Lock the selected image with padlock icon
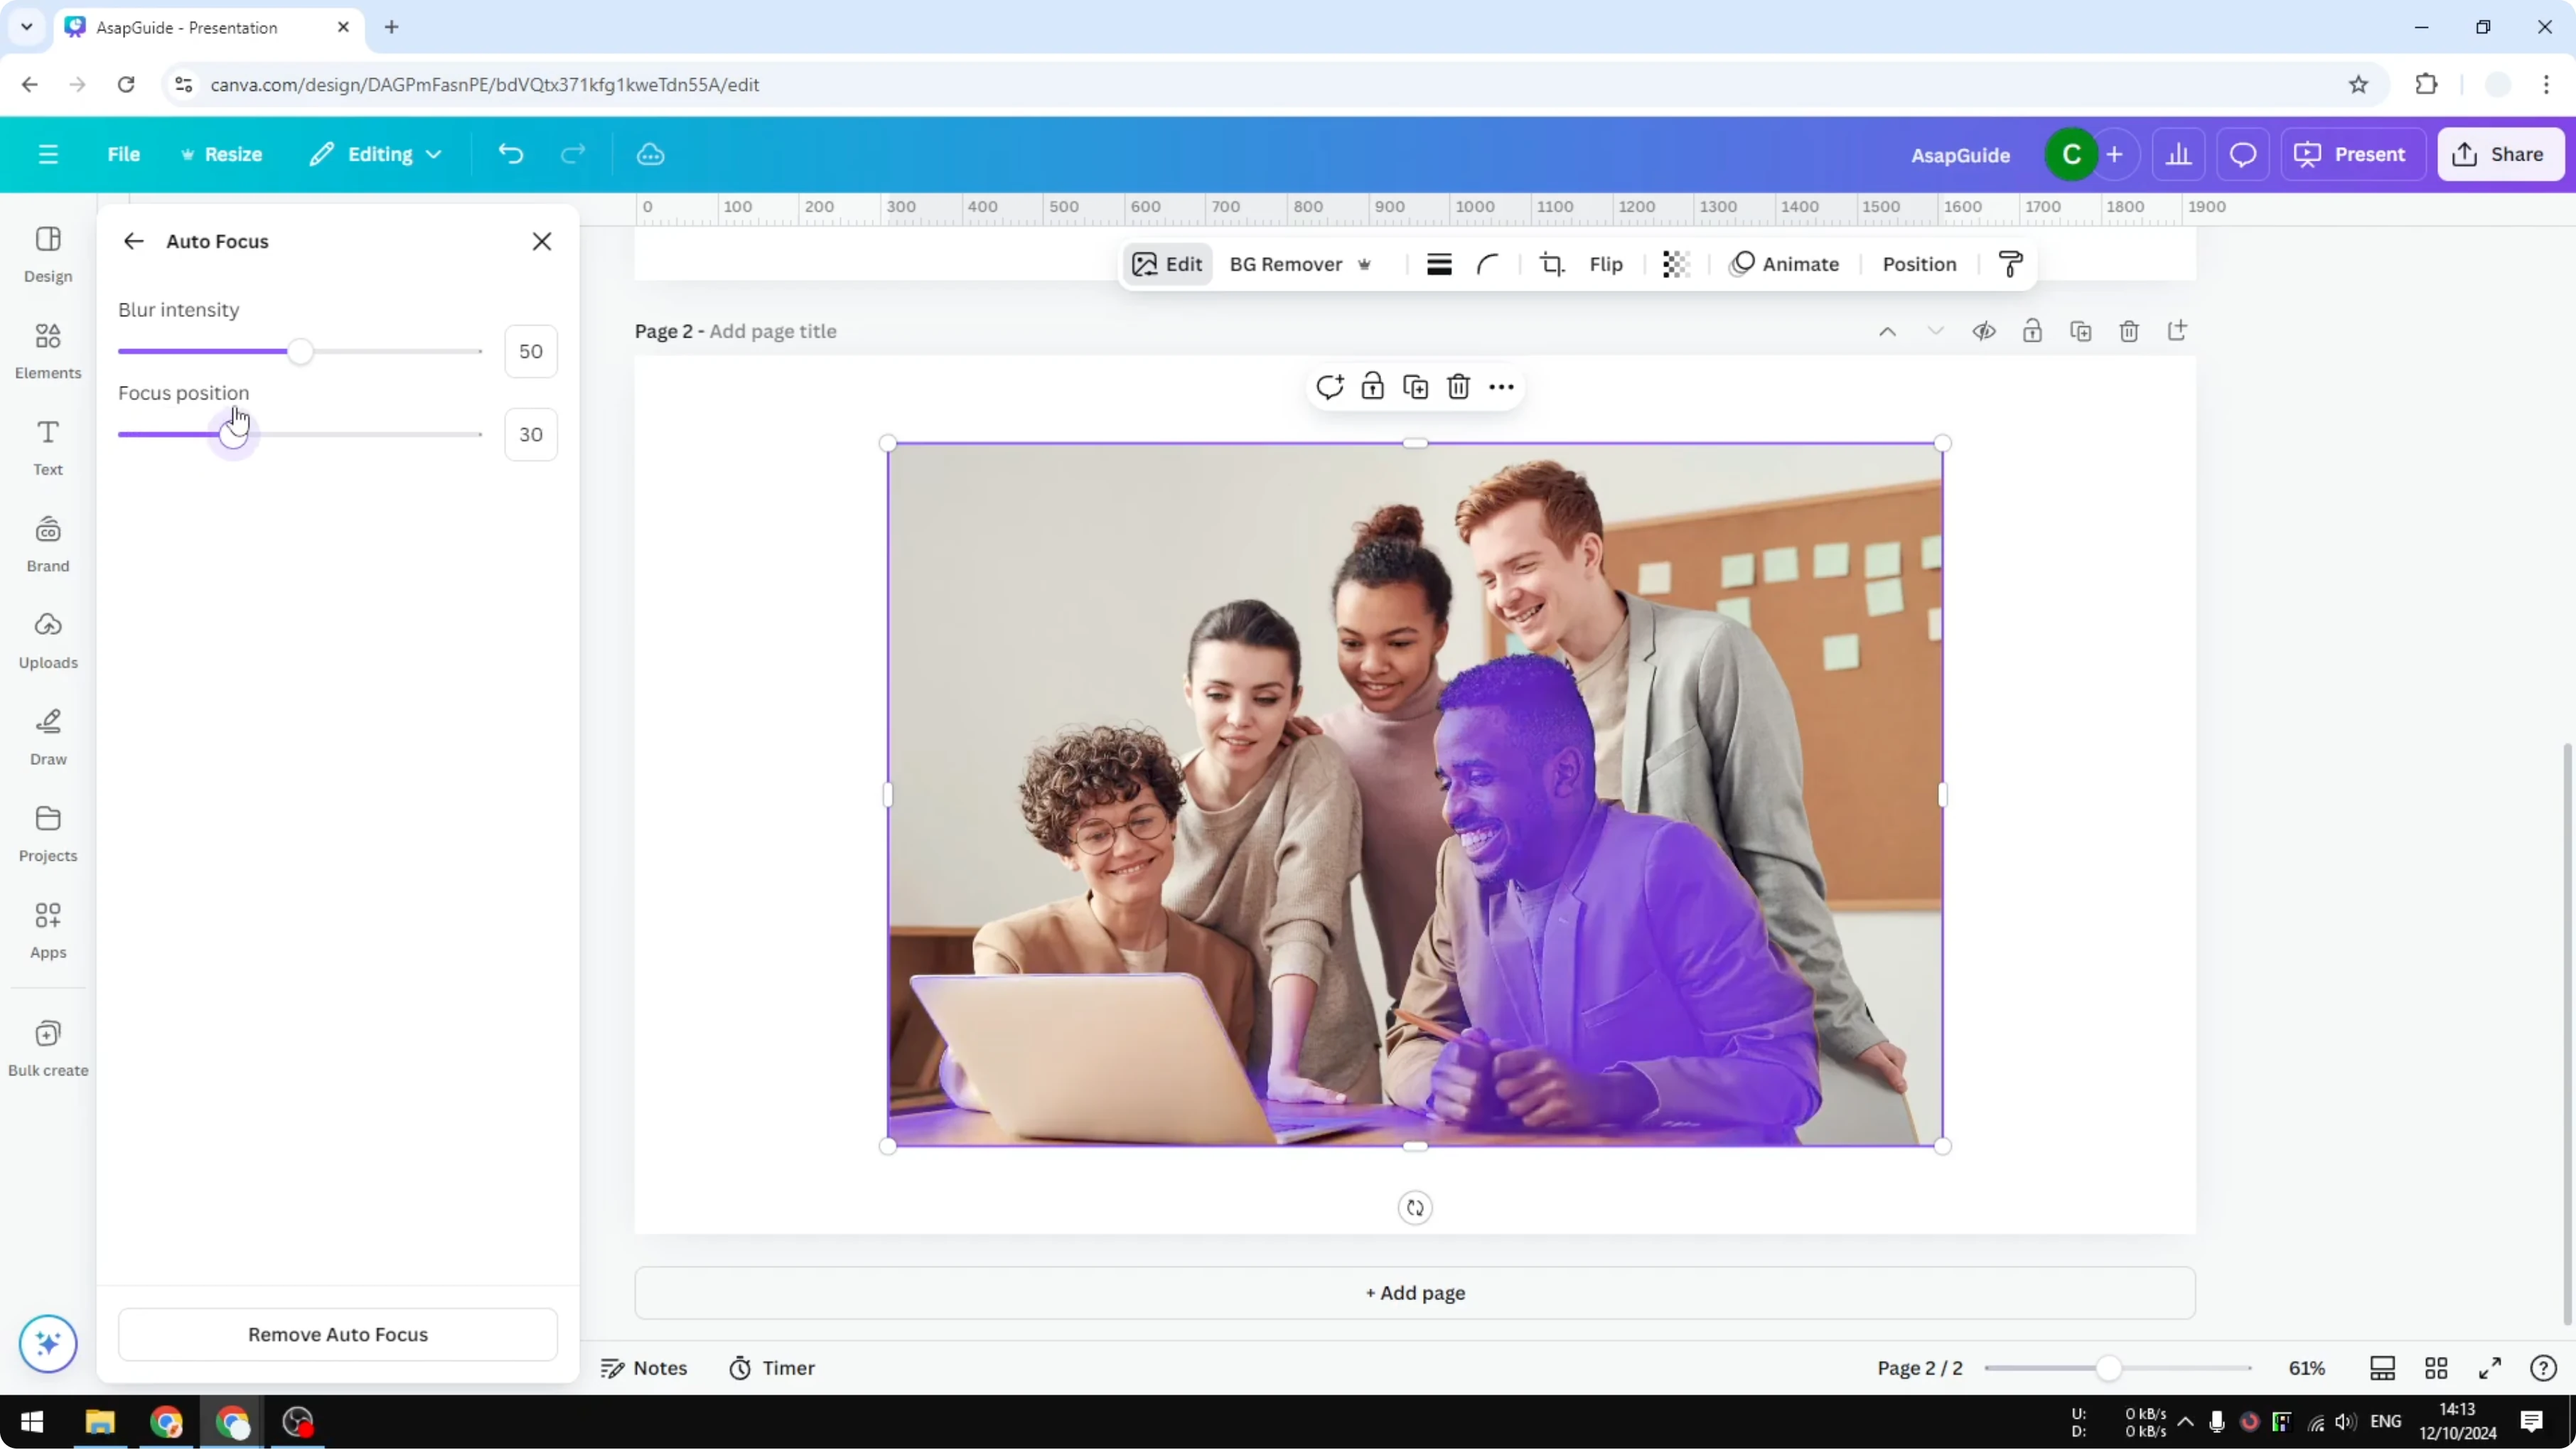This screenshot has width=2576, height=1450. point(1372,386)
